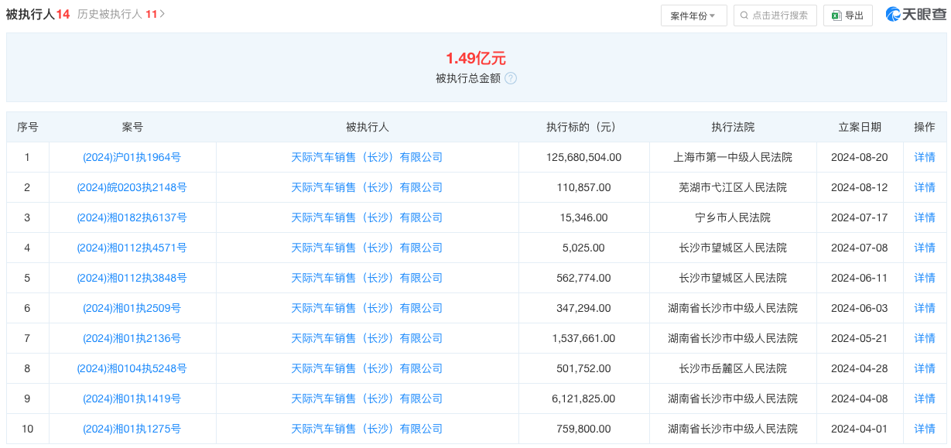View 详情 for row 5
The image size is (951, 448).
[x=925, y=278]
